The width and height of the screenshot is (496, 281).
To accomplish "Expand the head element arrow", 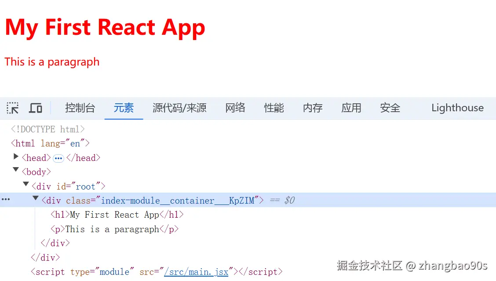I will pos(16,157).
